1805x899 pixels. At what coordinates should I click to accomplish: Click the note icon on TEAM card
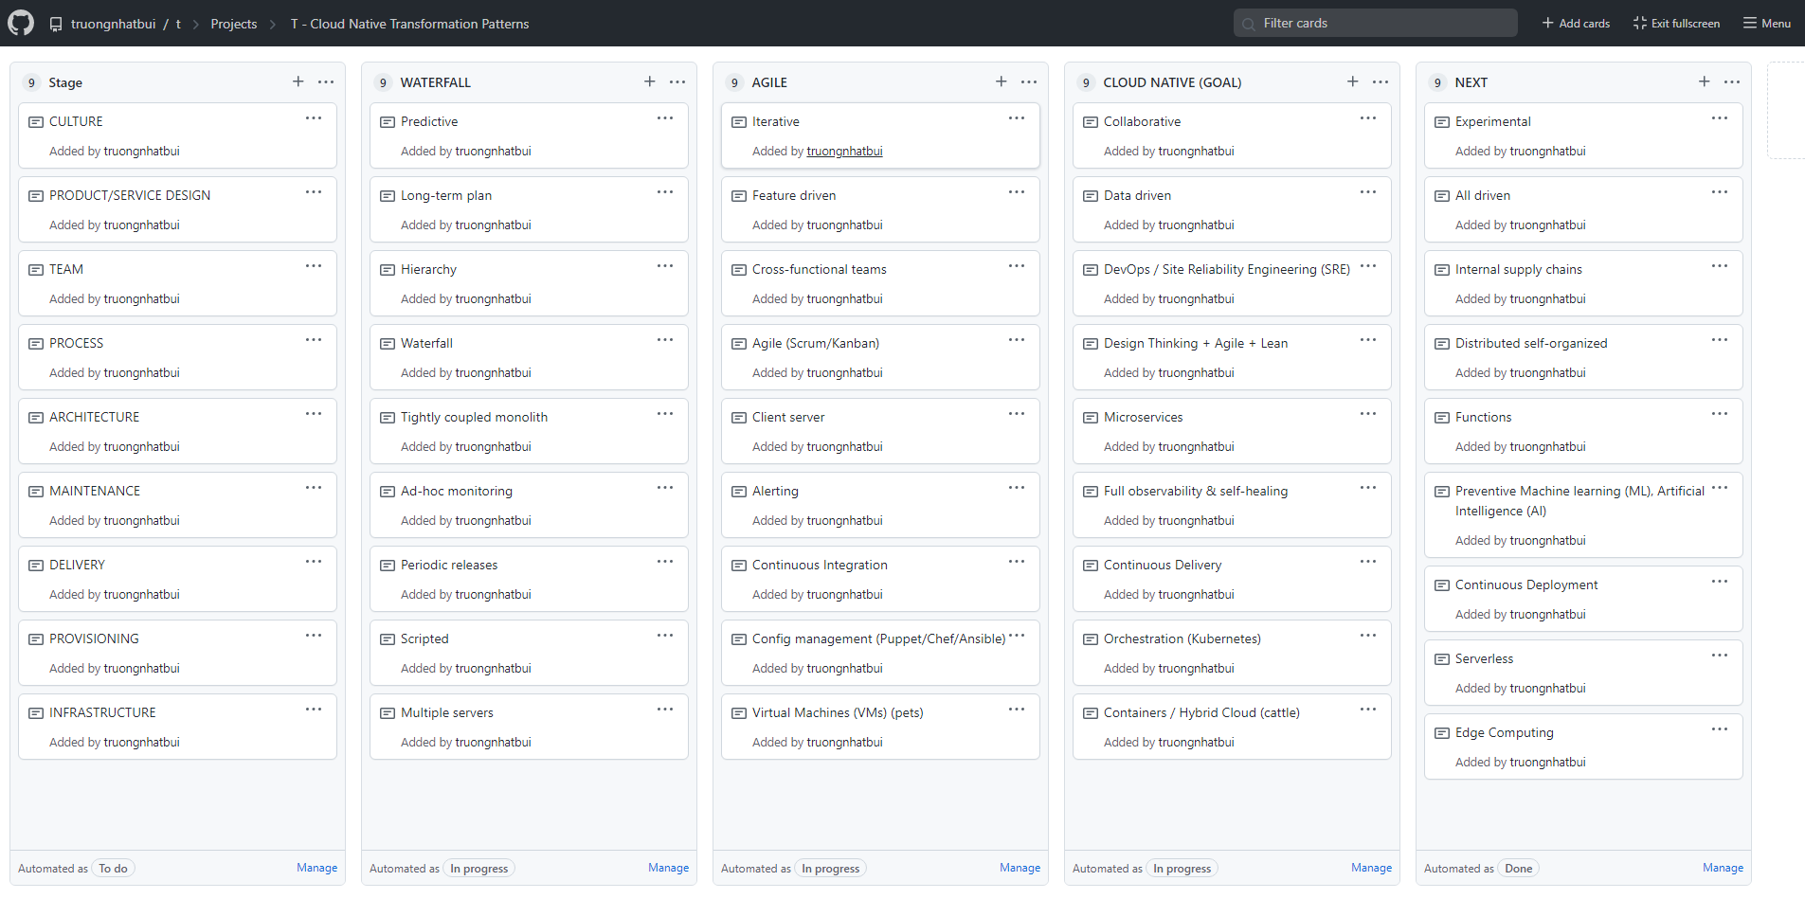(x=36, y=270)
